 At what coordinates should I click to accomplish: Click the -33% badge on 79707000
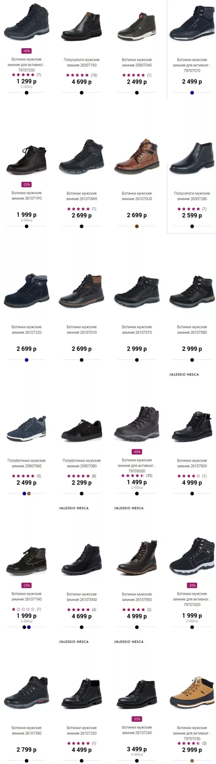tap(192, 585)
